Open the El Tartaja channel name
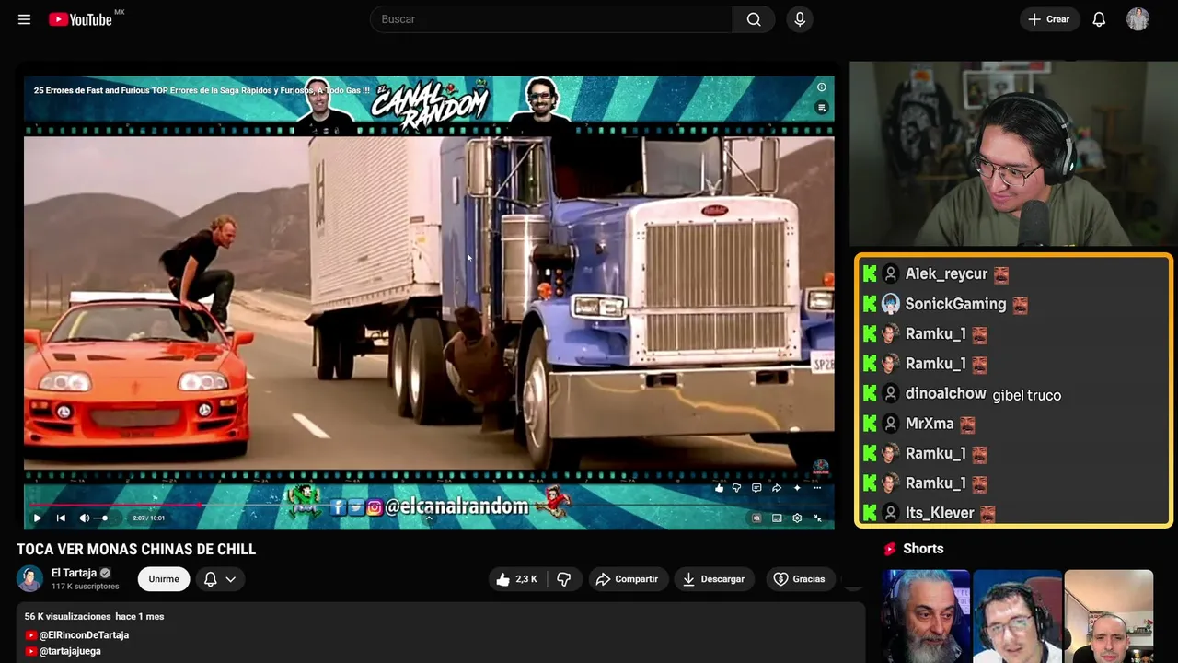This screenshot has height=663, width=1178. (x=74, y=573)
